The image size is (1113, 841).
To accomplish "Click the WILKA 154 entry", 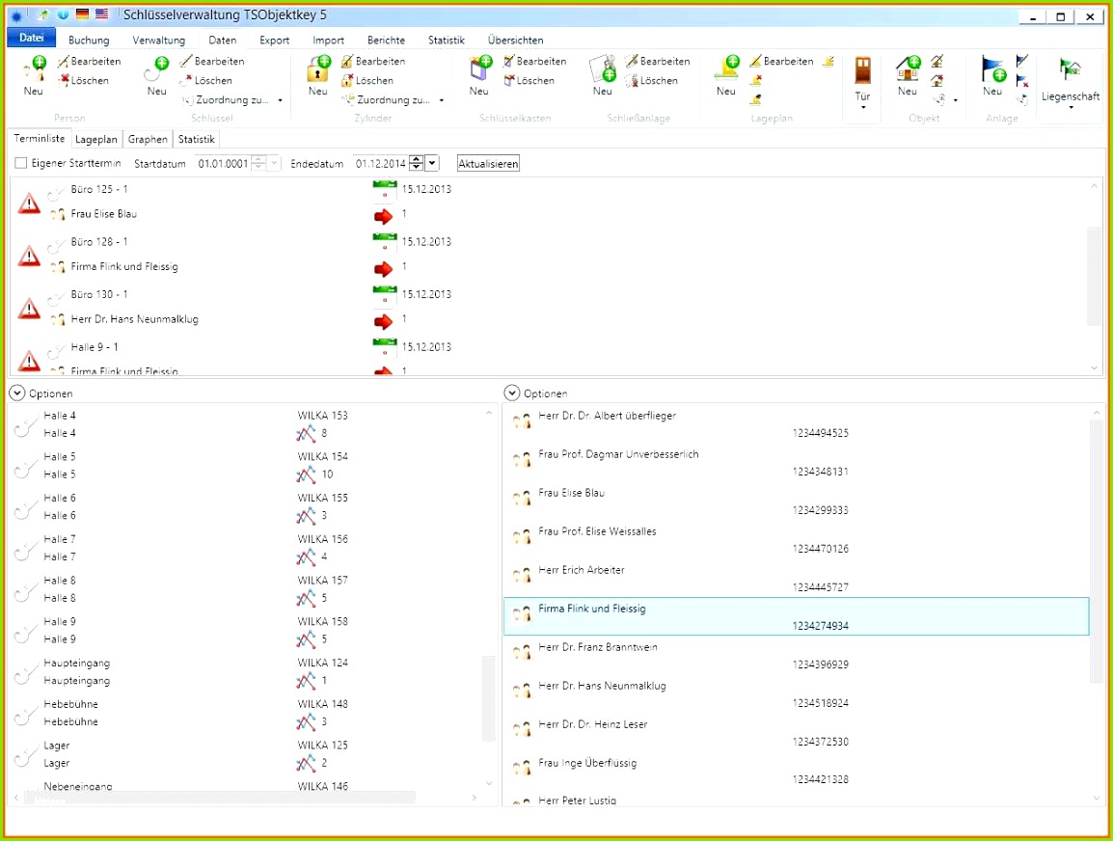I will pyautogui.click(x=323, y=456).
